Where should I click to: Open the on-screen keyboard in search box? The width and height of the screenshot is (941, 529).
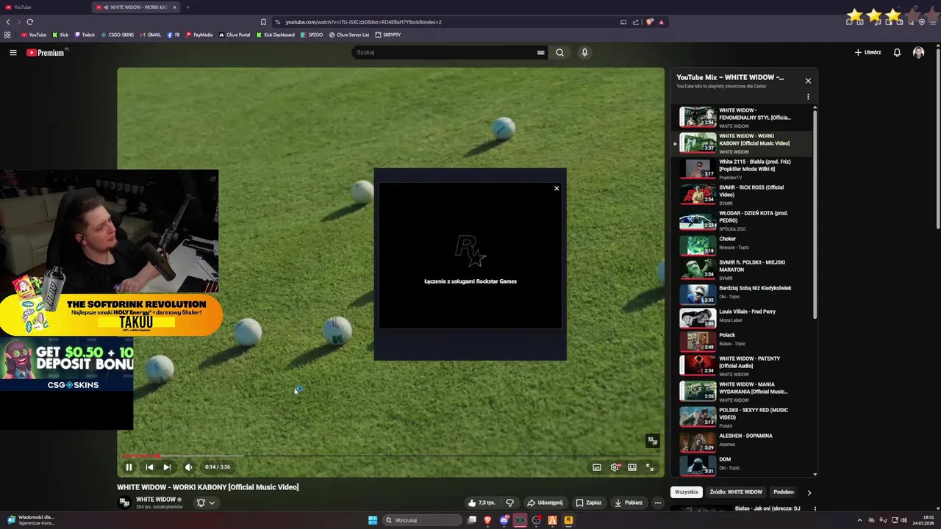pyautogui.click(x=541, y=52)
